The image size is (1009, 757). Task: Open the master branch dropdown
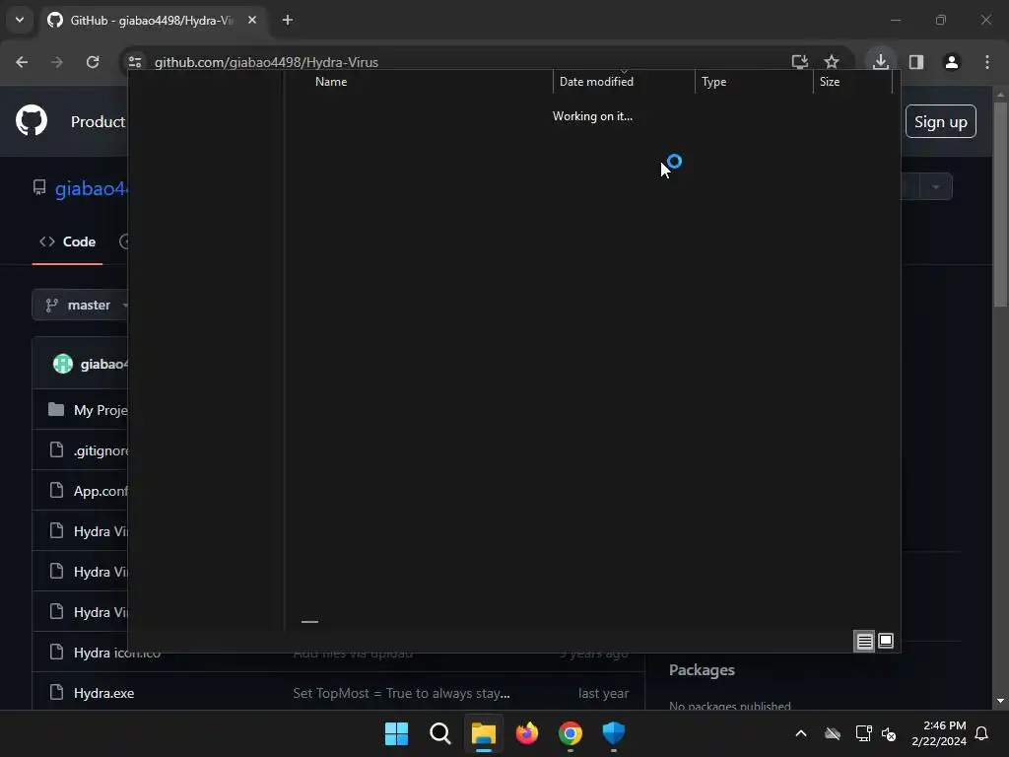pos(81,306)
